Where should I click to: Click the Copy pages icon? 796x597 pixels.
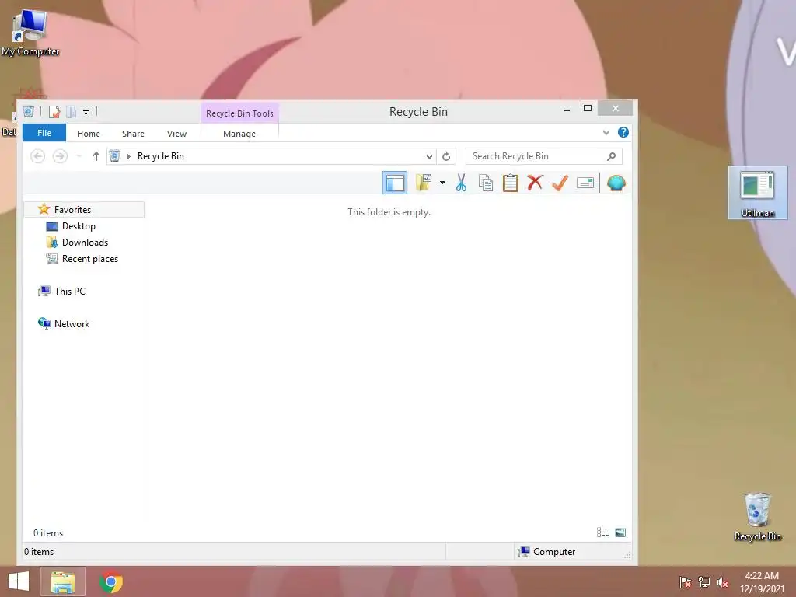coord(486,183)
